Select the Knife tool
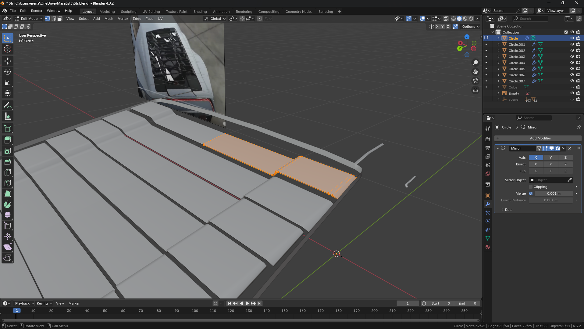 (8, 183)
